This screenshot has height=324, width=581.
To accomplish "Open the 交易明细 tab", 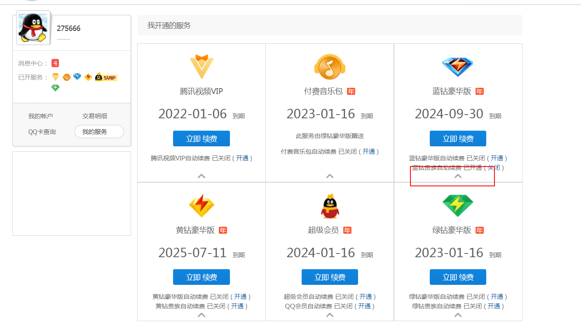I will (x=95, y=116).
